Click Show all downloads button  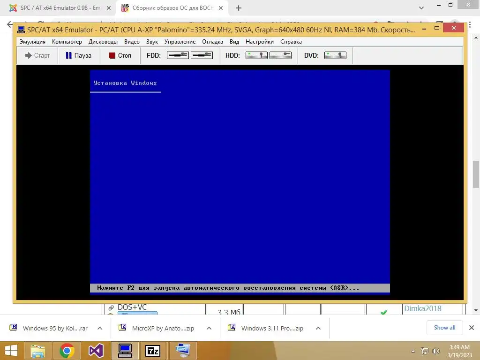444,328
